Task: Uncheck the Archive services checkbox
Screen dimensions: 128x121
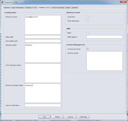Action: click(87, 49)
